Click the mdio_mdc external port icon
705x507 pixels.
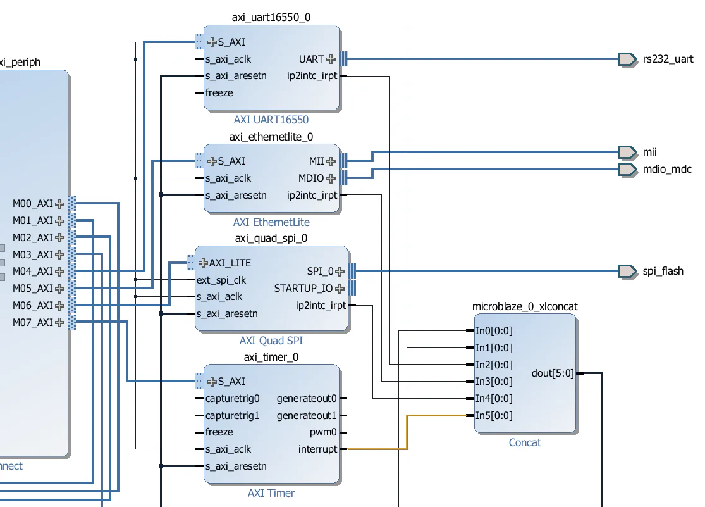(627, 169)
